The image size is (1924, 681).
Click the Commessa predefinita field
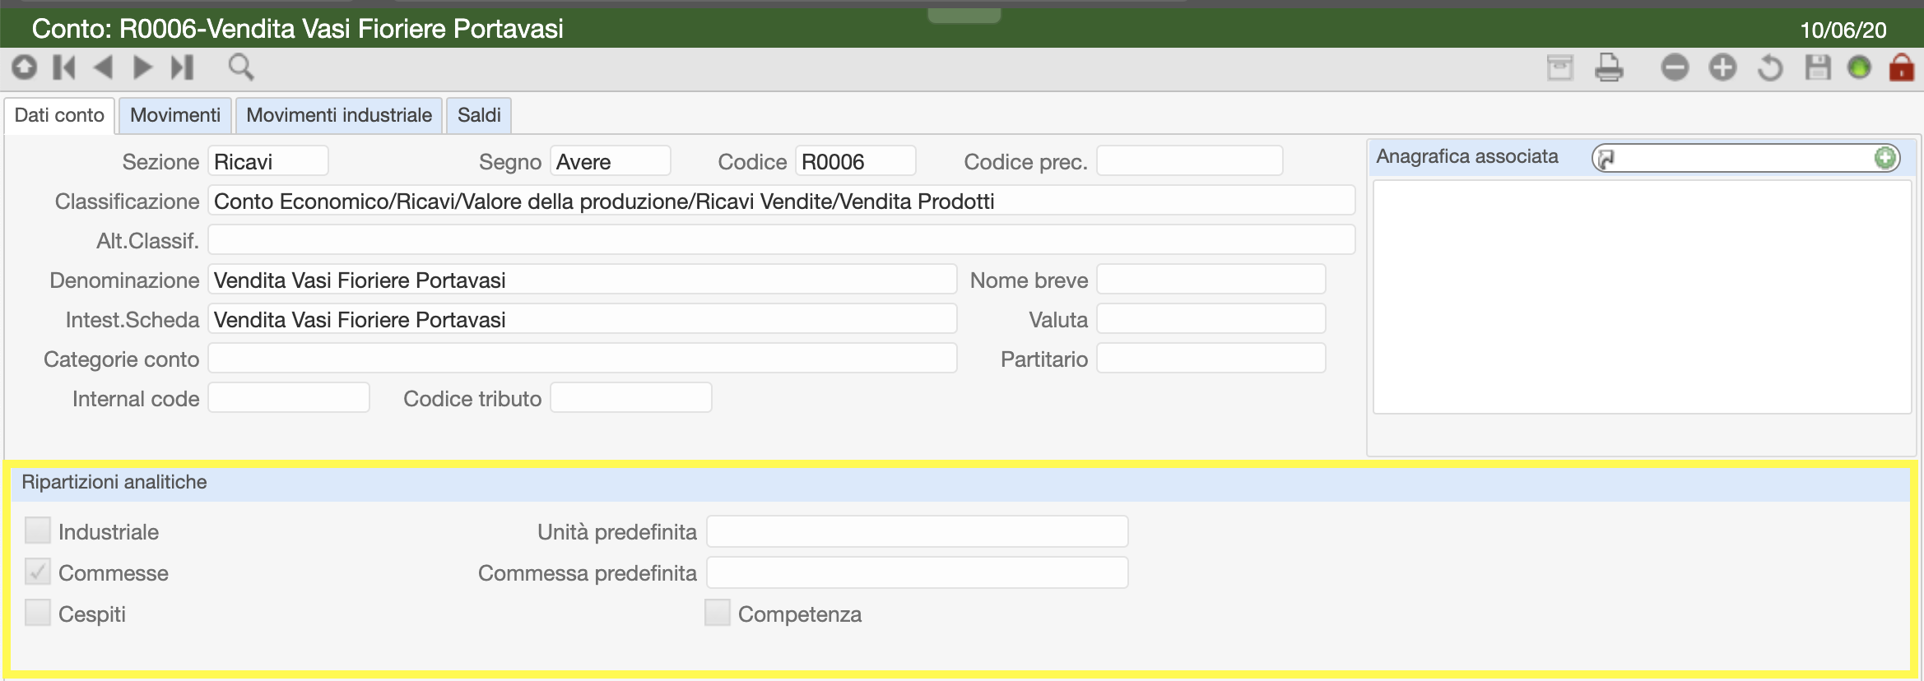click(918, 572)
